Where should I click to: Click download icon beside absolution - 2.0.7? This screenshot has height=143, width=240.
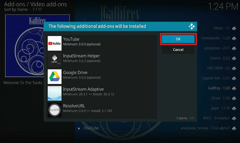(234, 48)
